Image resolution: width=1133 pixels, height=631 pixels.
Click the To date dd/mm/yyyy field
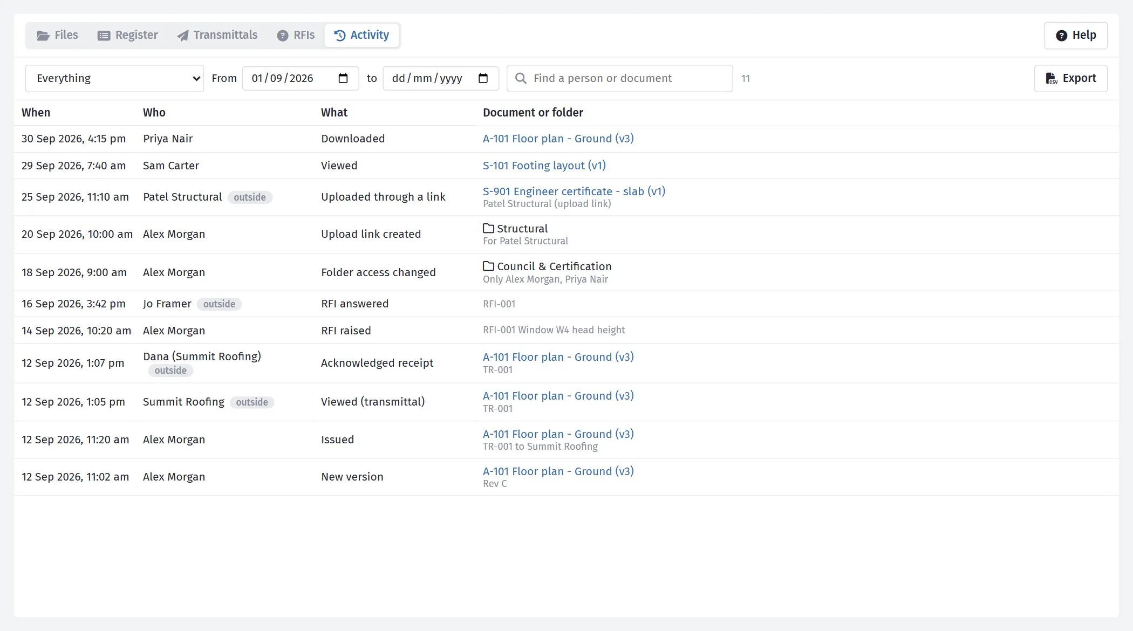point(441,78)
